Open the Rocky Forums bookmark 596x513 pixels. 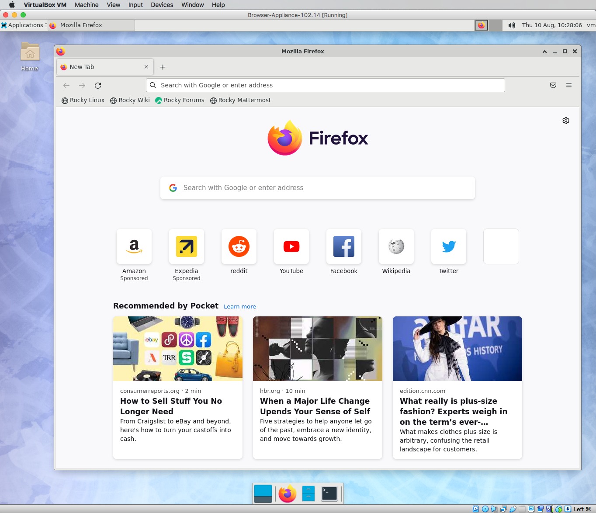(x=180, y=100)
